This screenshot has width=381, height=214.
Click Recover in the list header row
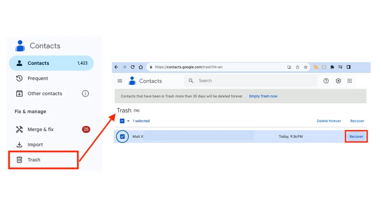click(x=357, y=121)
